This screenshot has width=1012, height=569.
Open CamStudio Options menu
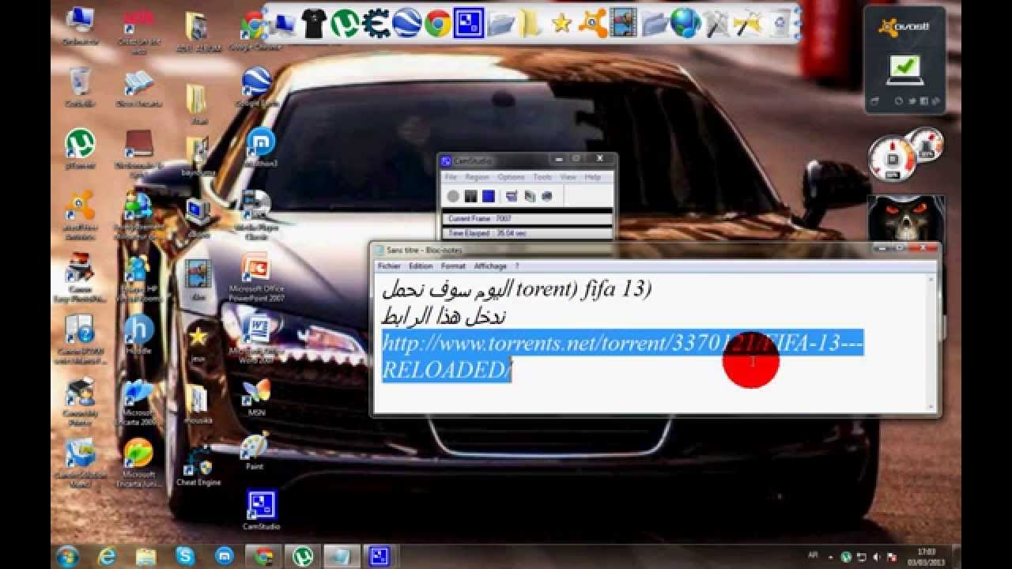pos(511,177)
